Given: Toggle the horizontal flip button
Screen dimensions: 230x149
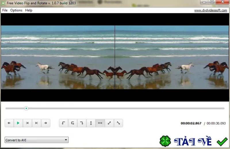Looking at the screenshot, I should 100,123.
